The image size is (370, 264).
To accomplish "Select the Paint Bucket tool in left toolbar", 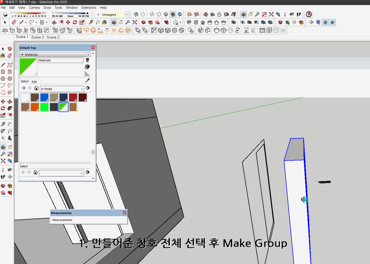I will coord(3,56).
